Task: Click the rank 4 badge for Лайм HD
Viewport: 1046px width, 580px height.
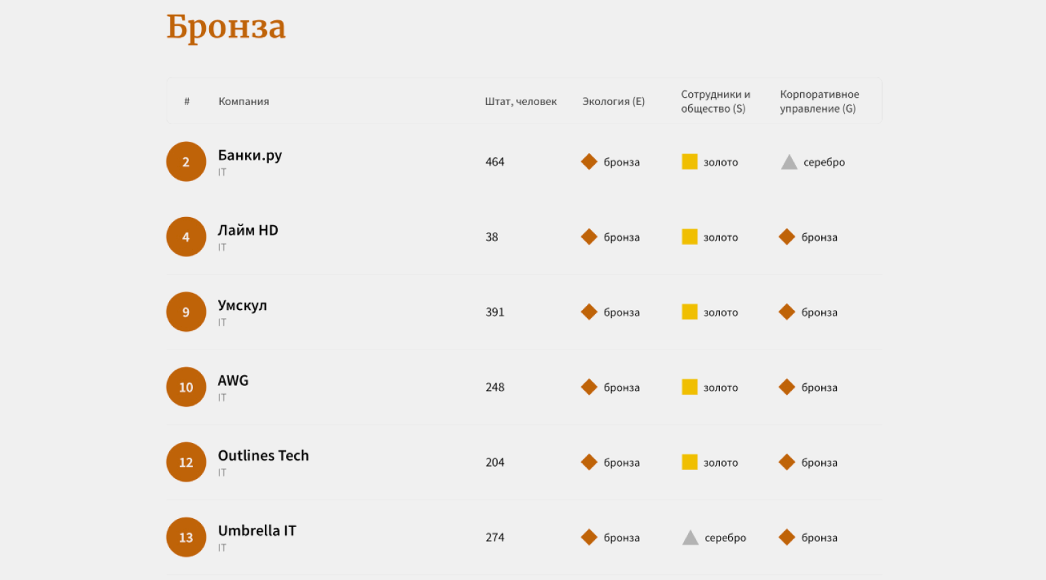Action: coord(186,237)
